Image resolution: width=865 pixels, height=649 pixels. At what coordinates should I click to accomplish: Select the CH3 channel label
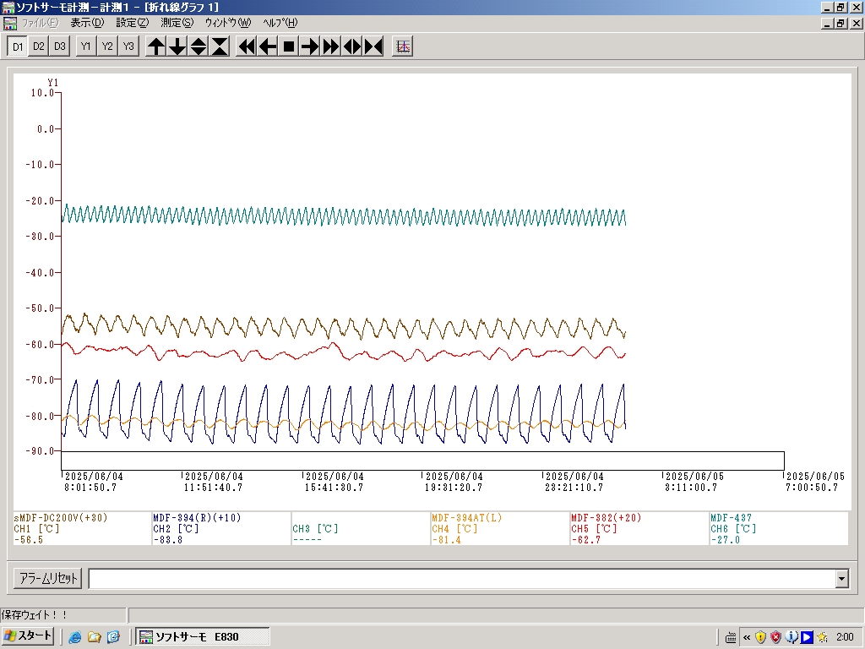pos(315,529)
